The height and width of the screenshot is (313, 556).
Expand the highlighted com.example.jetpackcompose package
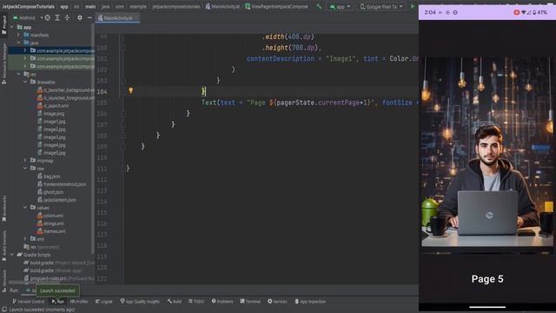point(25,50)
